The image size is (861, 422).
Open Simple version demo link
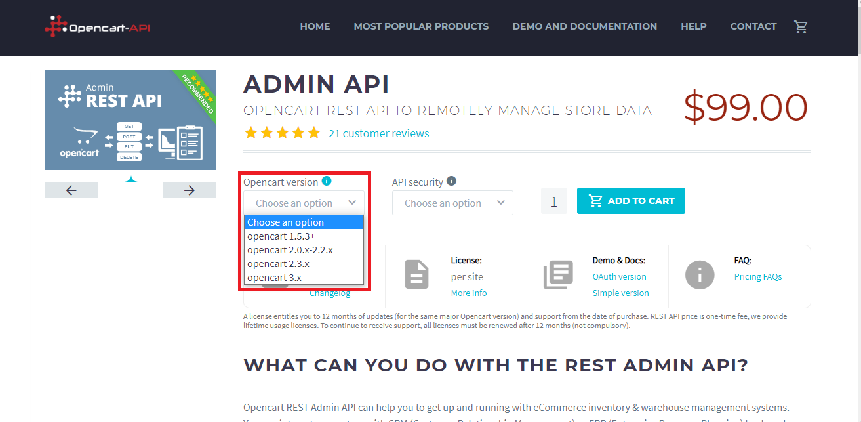tap(620, 293)
